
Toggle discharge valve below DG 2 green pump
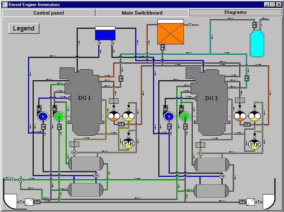tap(185, 126)
